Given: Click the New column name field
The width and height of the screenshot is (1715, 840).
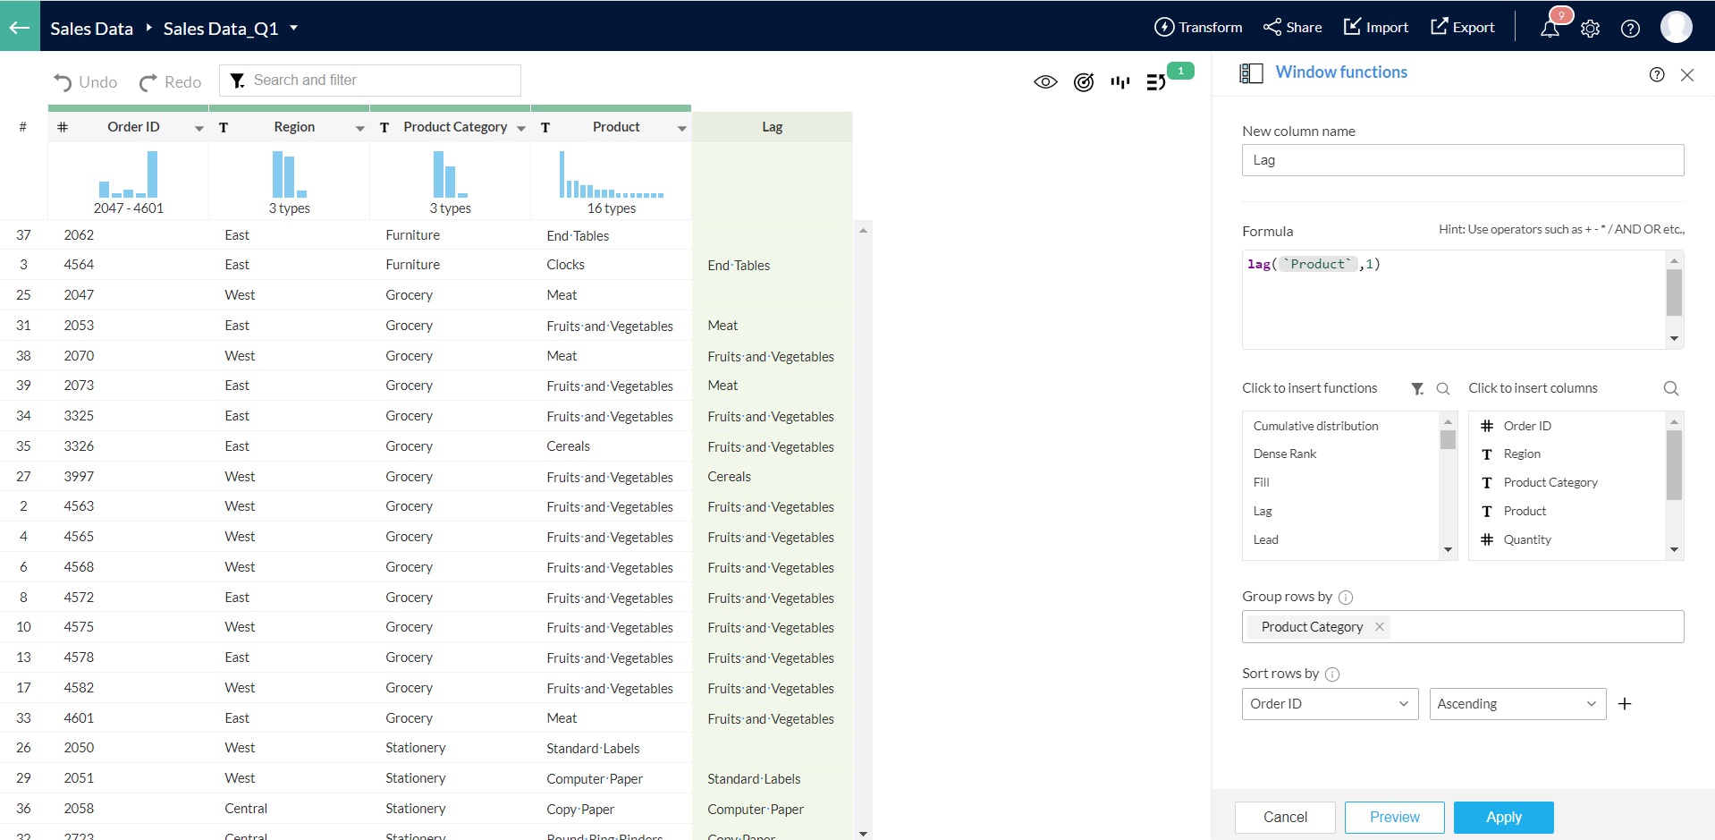Looking at the screenshot, I should pos(1462,160).
